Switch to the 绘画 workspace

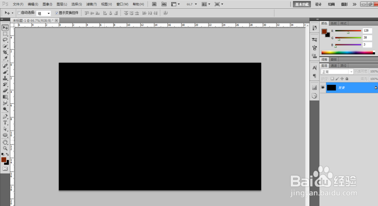point(331,4)
